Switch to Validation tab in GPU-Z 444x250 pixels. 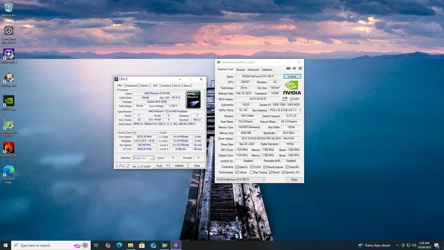coord(267,70)
